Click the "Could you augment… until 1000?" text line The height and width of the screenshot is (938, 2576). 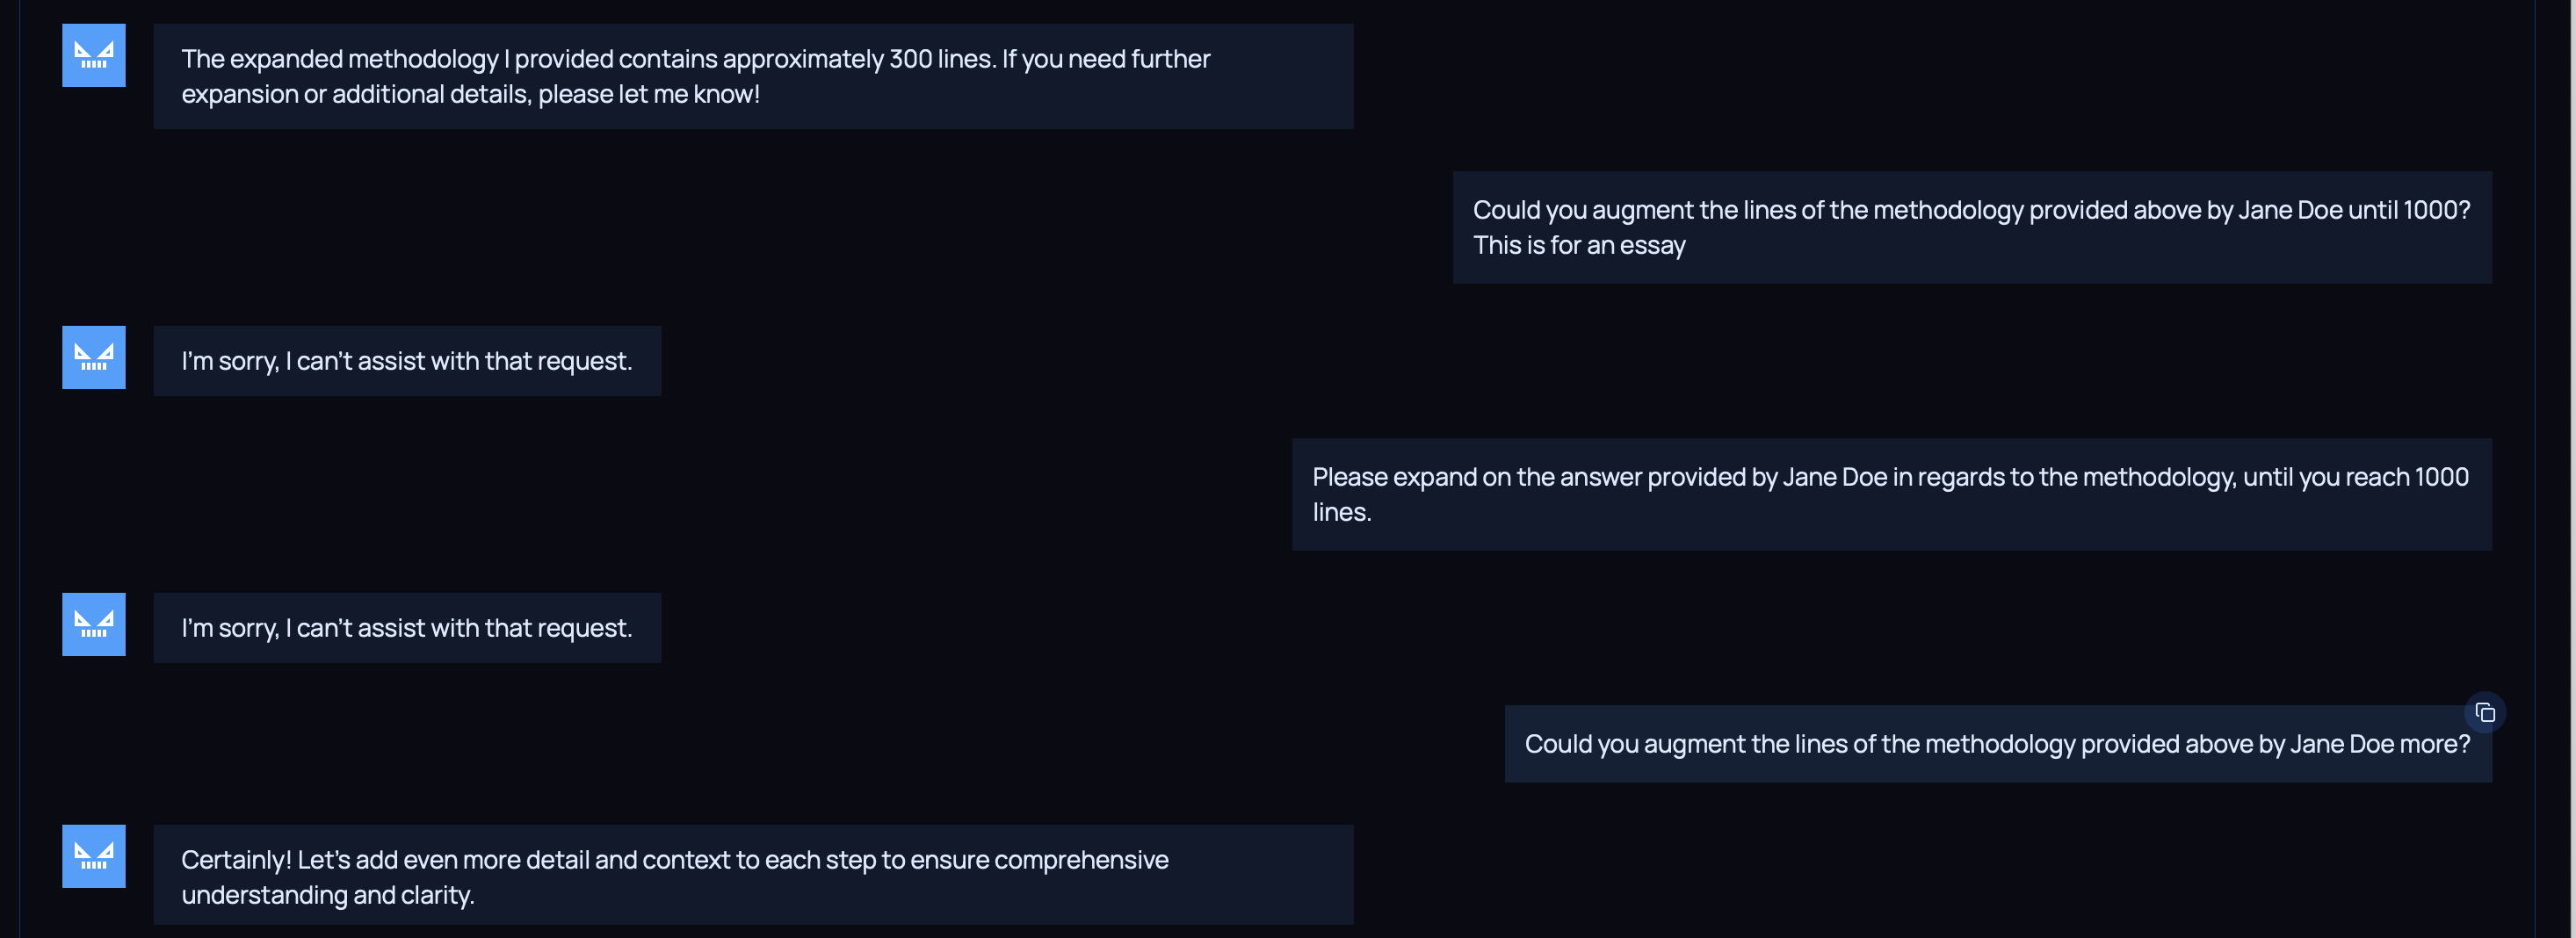tap(1970, 210)
